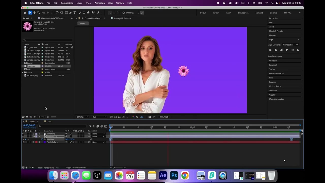Screen dimensions: 325x183
Task: Switch to the Small Screen workspace
Action: (x=243, y=13)
